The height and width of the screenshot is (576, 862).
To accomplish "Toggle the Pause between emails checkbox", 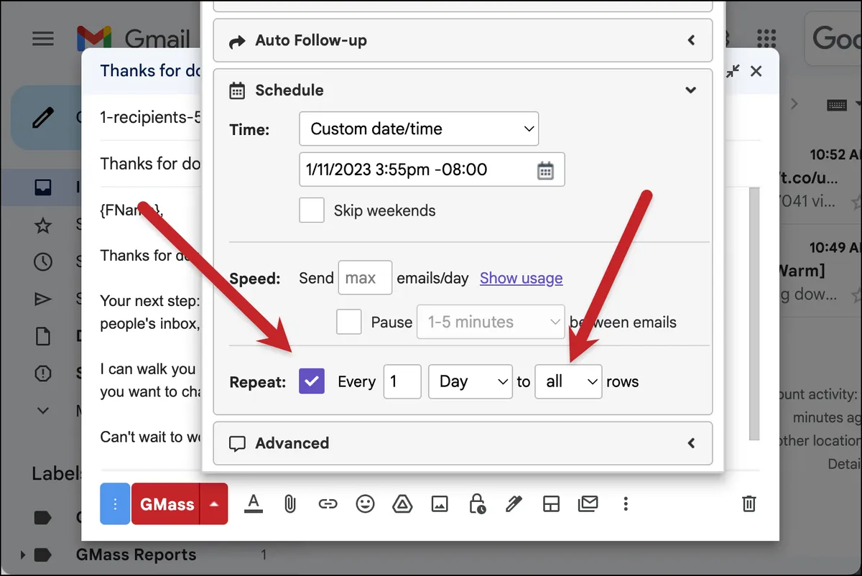I will pos(349,322).
